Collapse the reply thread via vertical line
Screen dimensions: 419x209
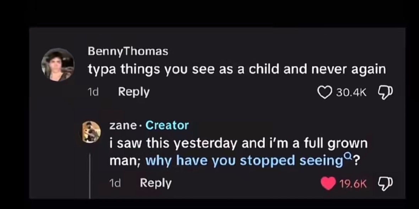point(90,176)
